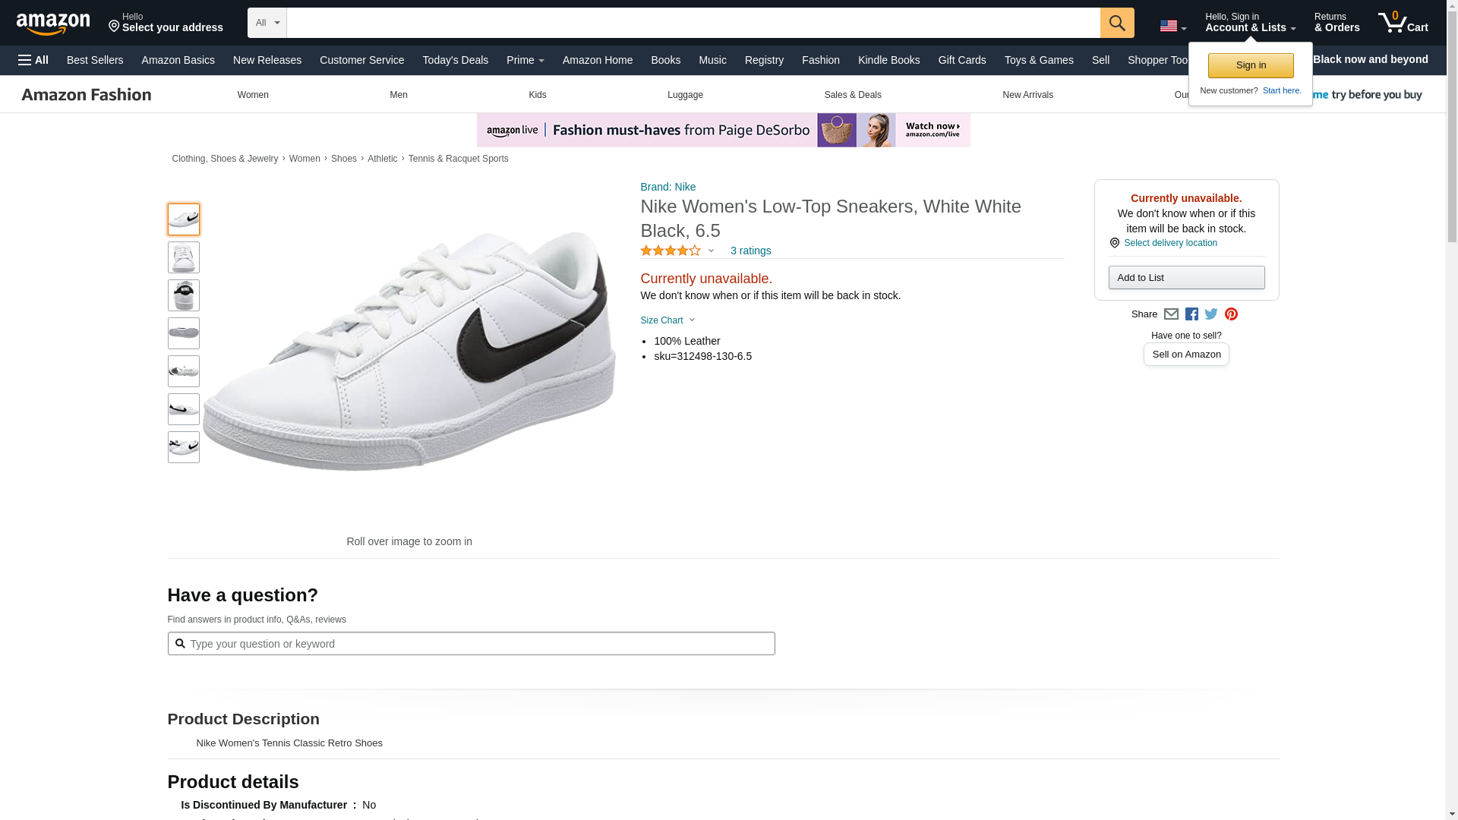Select the second shoe thumbnail image

184,257
